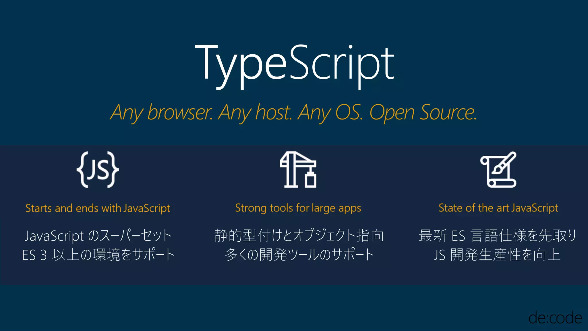This screenshot has width=588, height=331.
Task: Click the {JS} curly braces icon
Action: [x=98, y=170]
